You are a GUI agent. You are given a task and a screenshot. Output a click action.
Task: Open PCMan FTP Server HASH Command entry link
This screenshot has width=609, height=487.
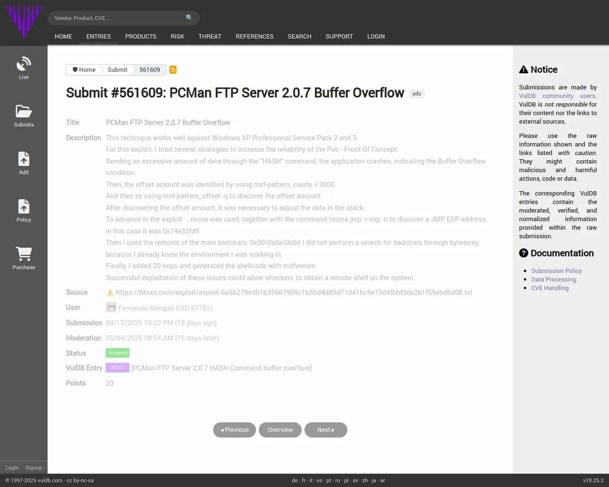coord(222,368)
